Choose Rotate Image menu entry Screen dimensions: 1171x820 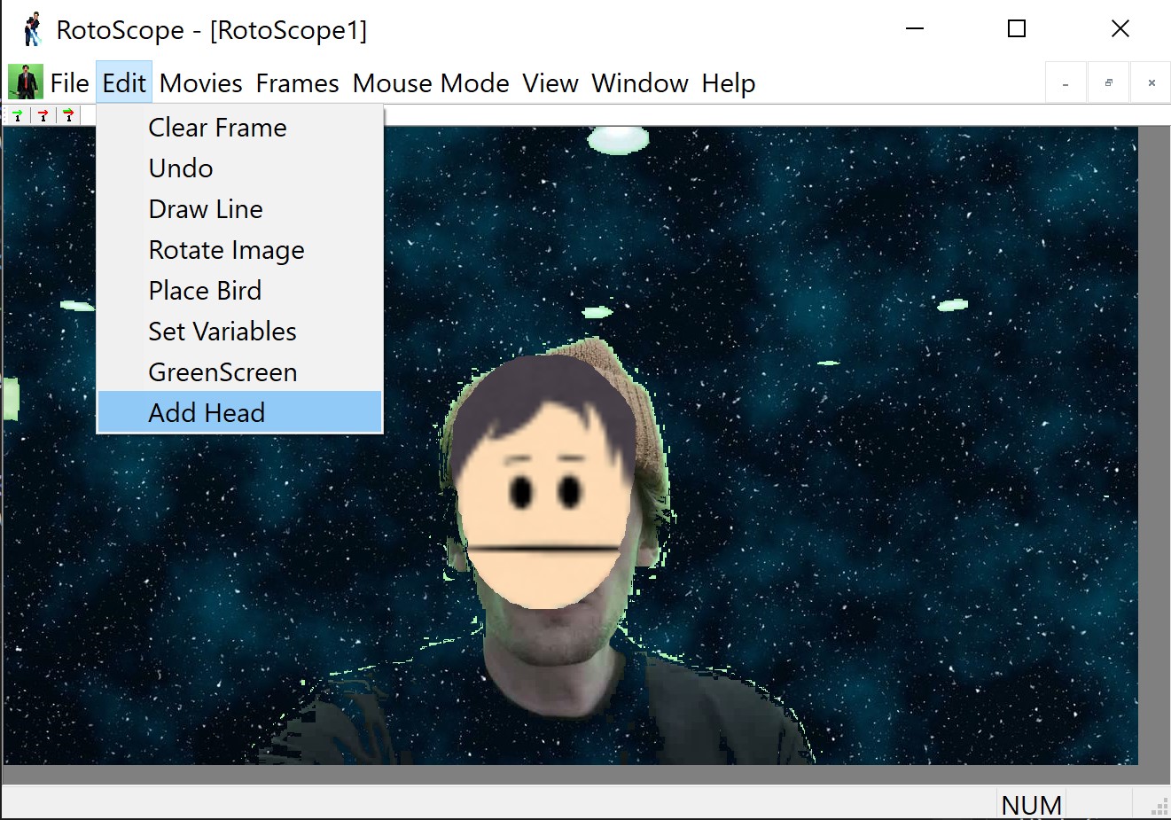click(226, 250)
